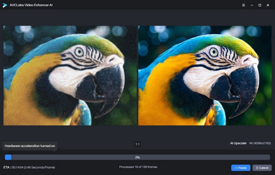The width and height of the screenshot is (275, 175).
Task: Click the original parrot preview image
Action: pyautogui.click(x=70, y=75)
